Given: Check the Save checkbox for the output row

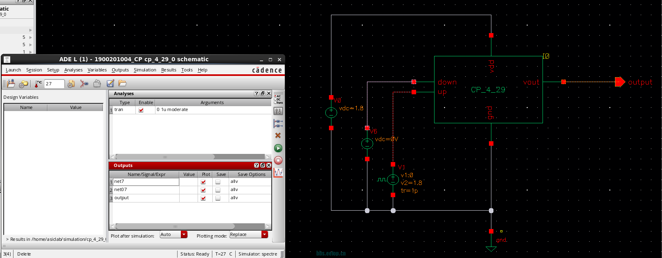Looking at the screenshot, I should click(218, 198).
